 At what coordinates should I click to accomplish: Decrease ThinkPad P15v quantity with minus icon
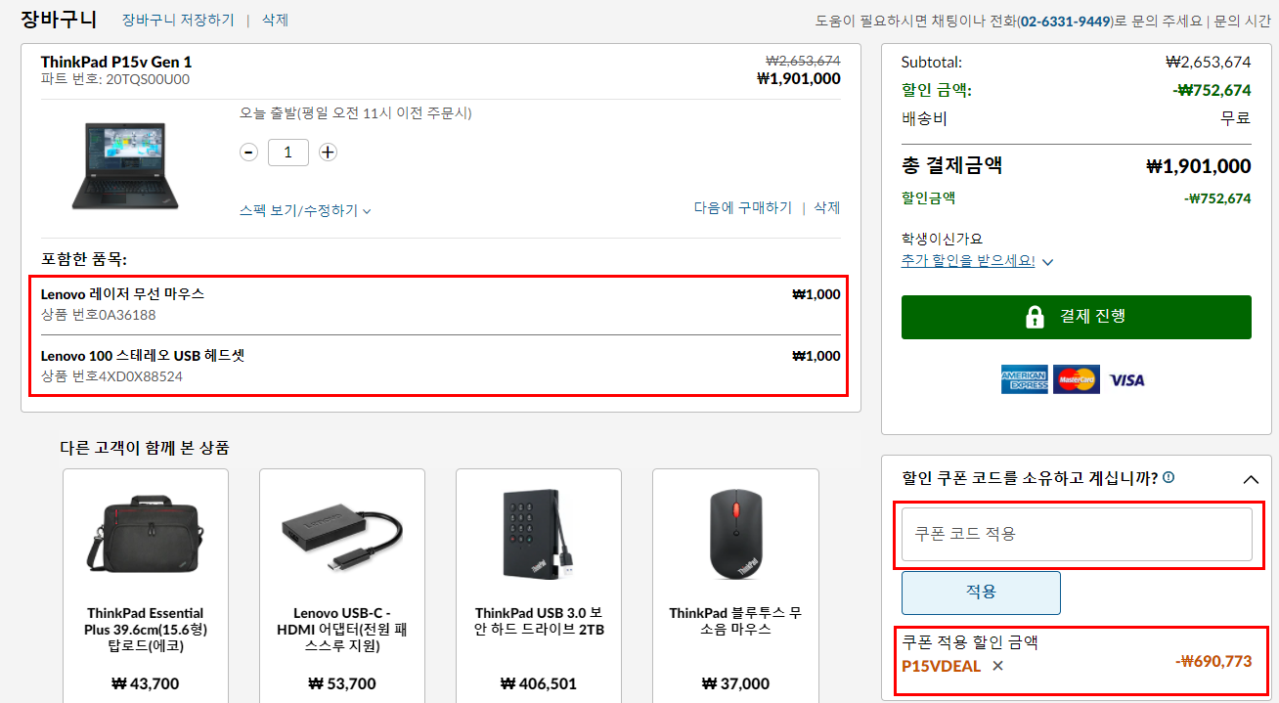tap(248, 153)
